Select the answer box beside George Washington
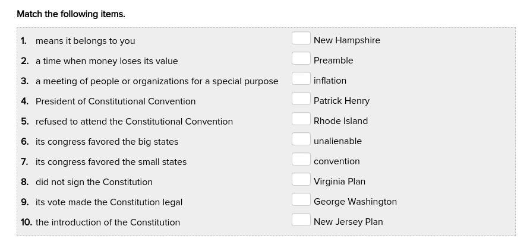 pyautogui.click(x=301, y=199)
